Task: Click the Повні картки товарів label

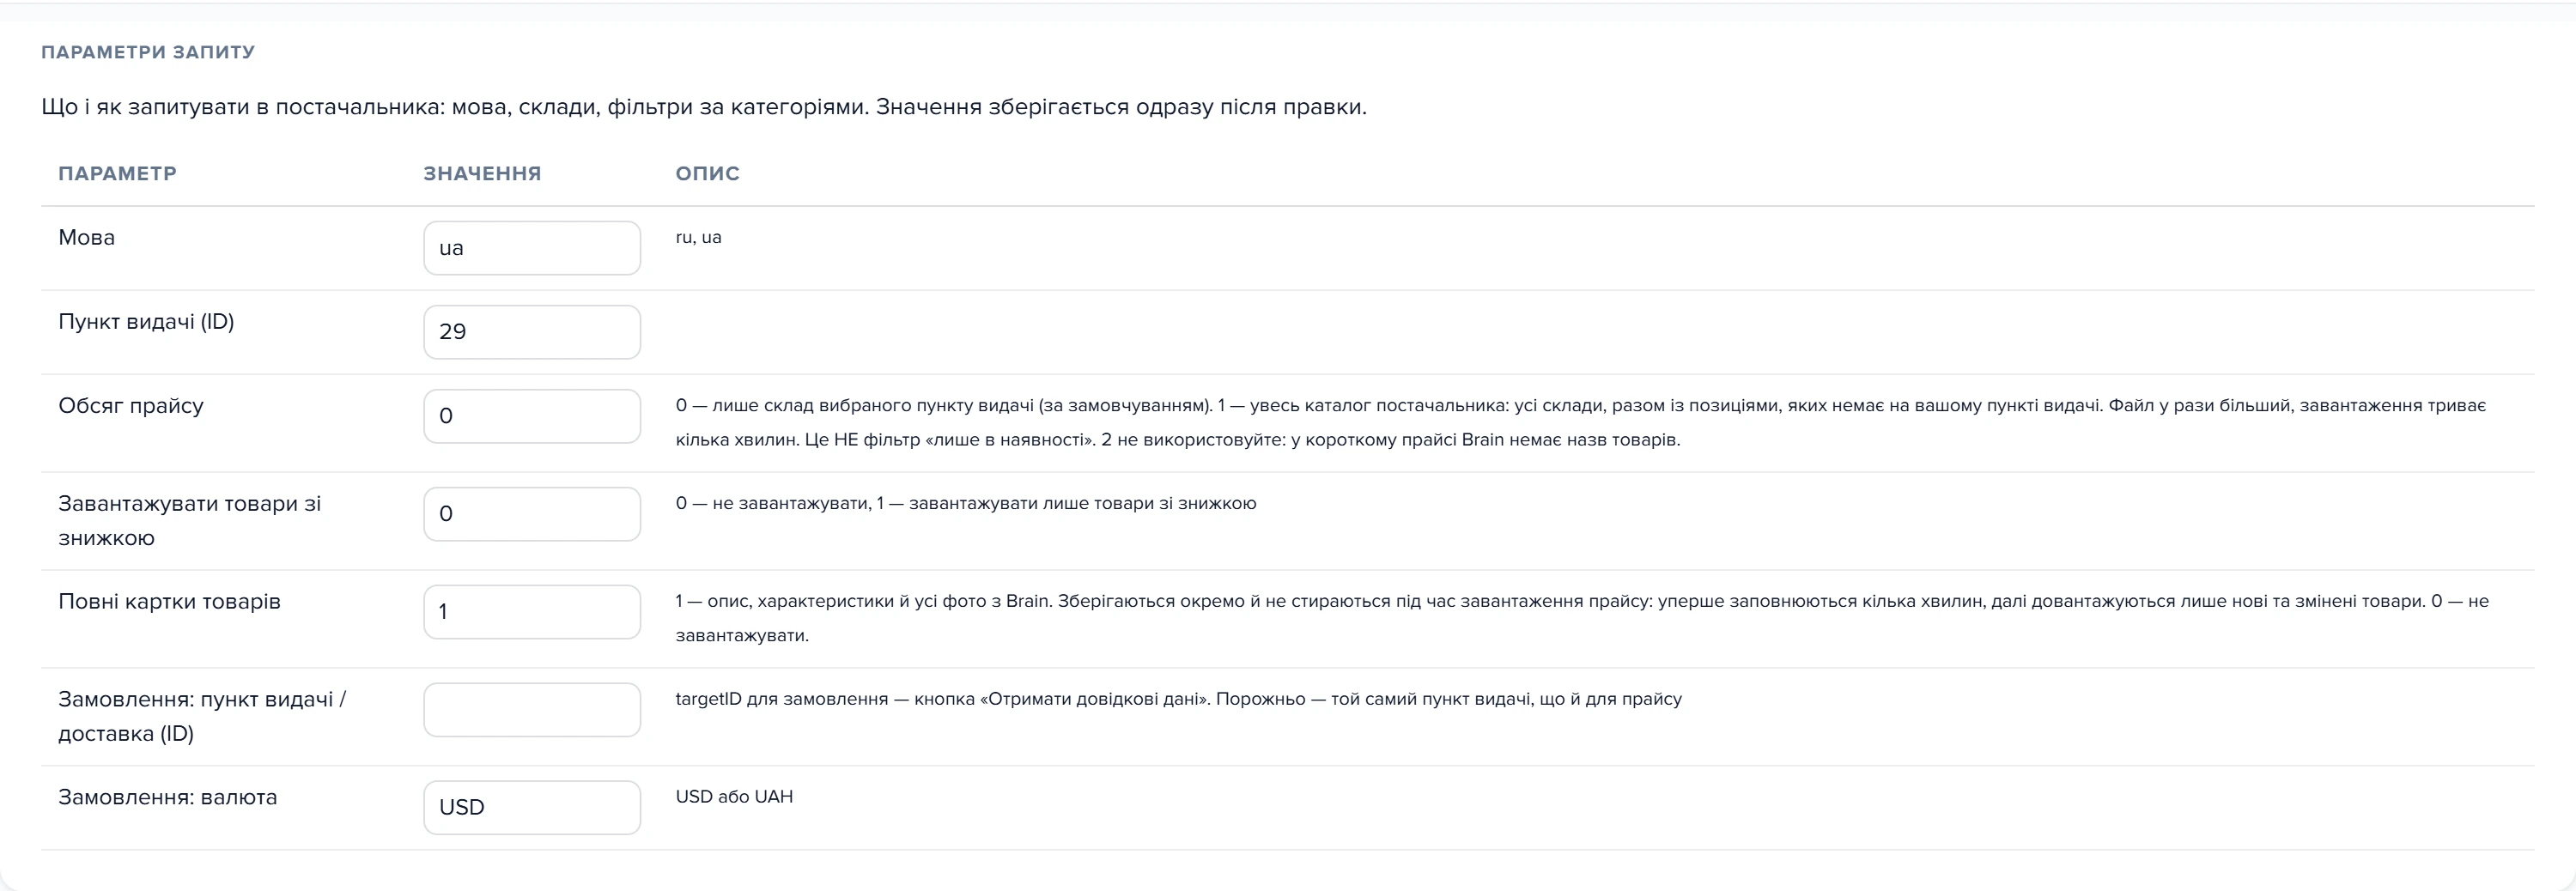Action: pos(169,602)
